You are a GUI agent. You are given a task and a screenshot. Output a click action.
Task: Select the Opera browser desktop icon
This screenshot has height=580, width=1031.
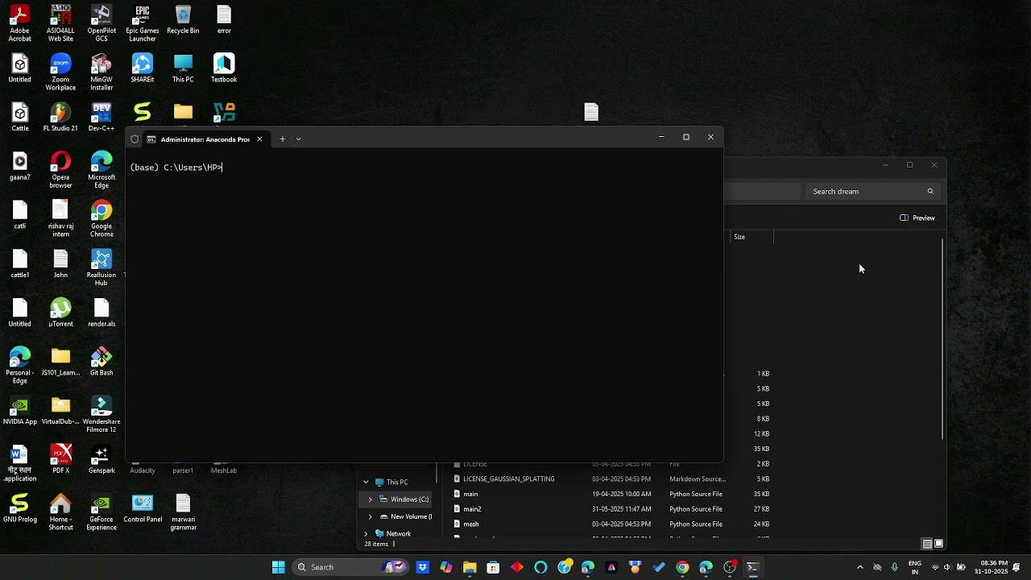coord(60,170)
